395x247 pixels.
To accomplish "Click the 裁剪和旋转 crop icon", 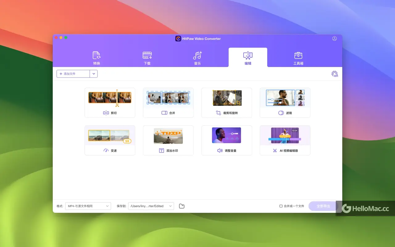I will [x=218, y=113].
